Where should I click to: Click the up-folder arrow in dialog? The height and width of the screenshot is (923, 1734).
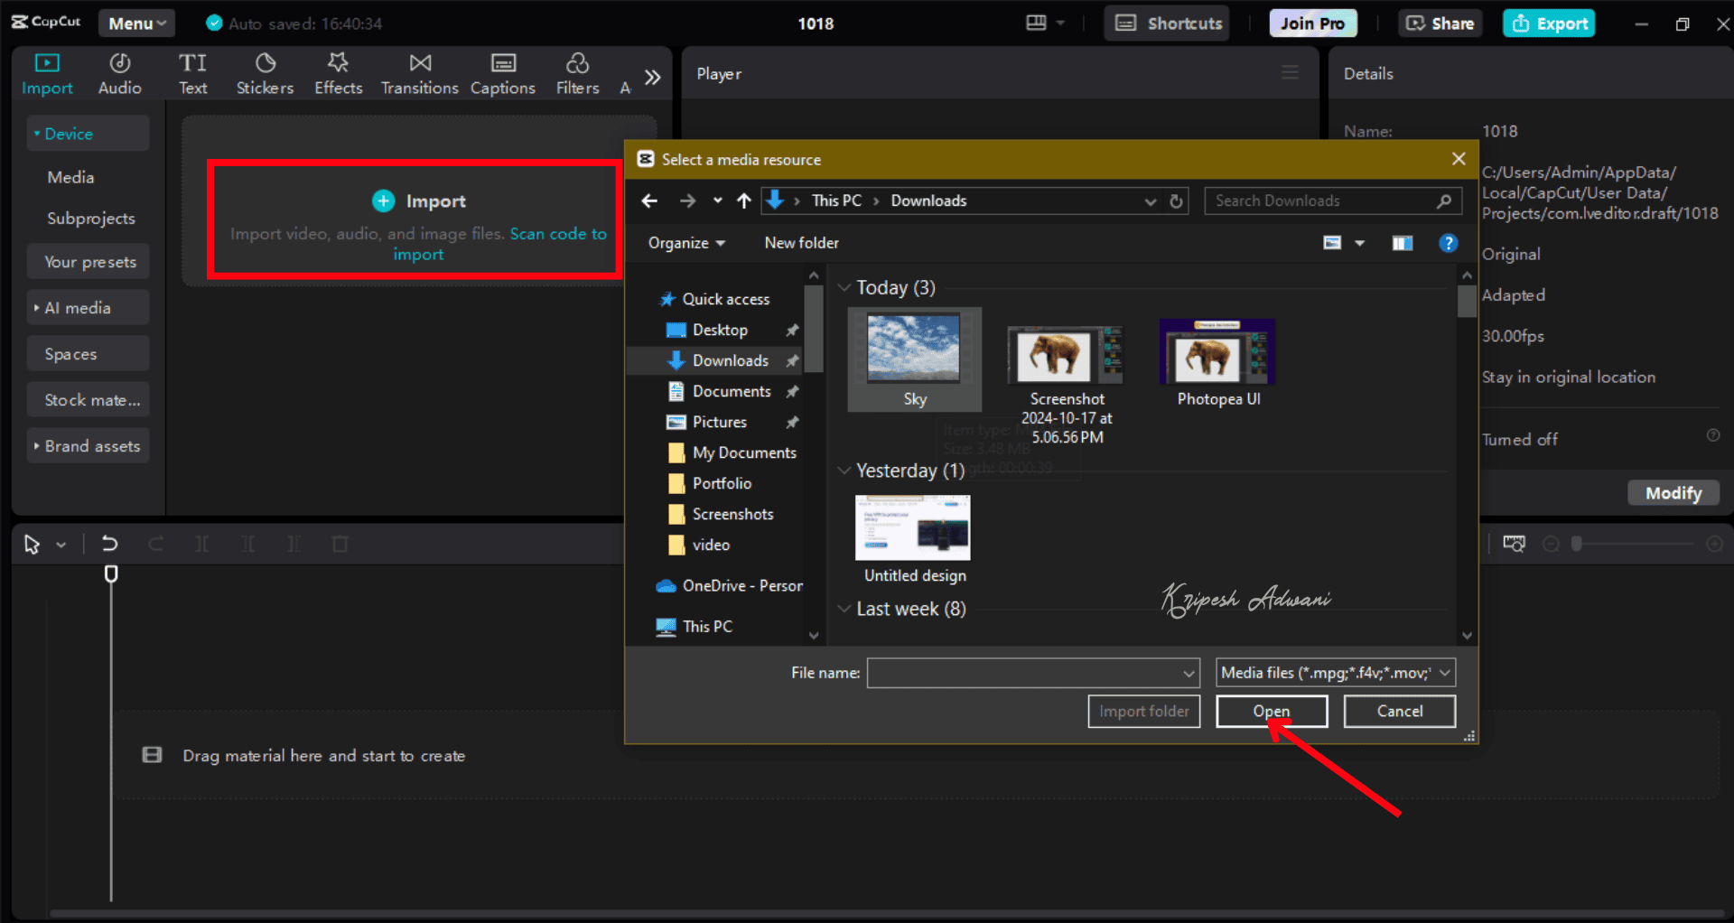coord(743,201)
